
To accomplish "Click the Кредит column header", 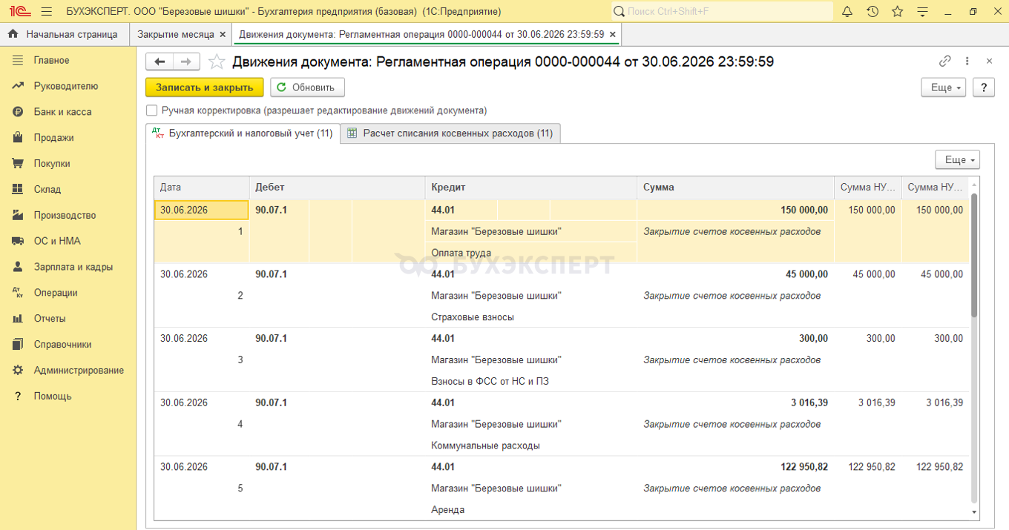I will (x=531, y=188).
